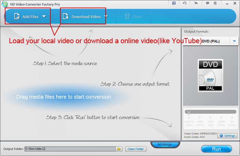This screenshot has width=240, height=156.
Task: Click the HD app logo icon
Action: 5,4
